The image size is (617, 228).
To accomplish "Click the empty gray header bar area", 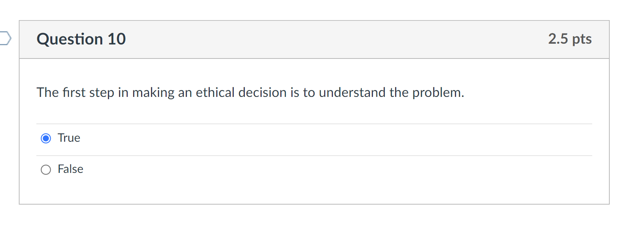I will (x=336, y=39).
